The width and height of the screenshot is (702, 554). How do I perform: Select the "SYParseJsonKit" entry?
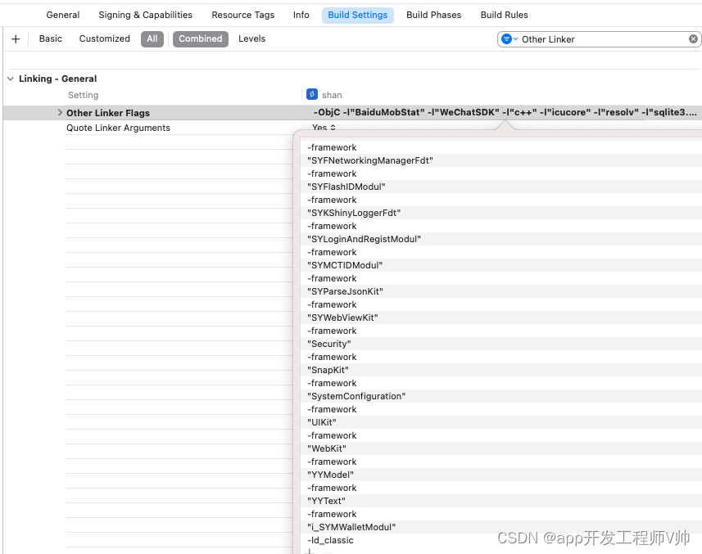345,291
